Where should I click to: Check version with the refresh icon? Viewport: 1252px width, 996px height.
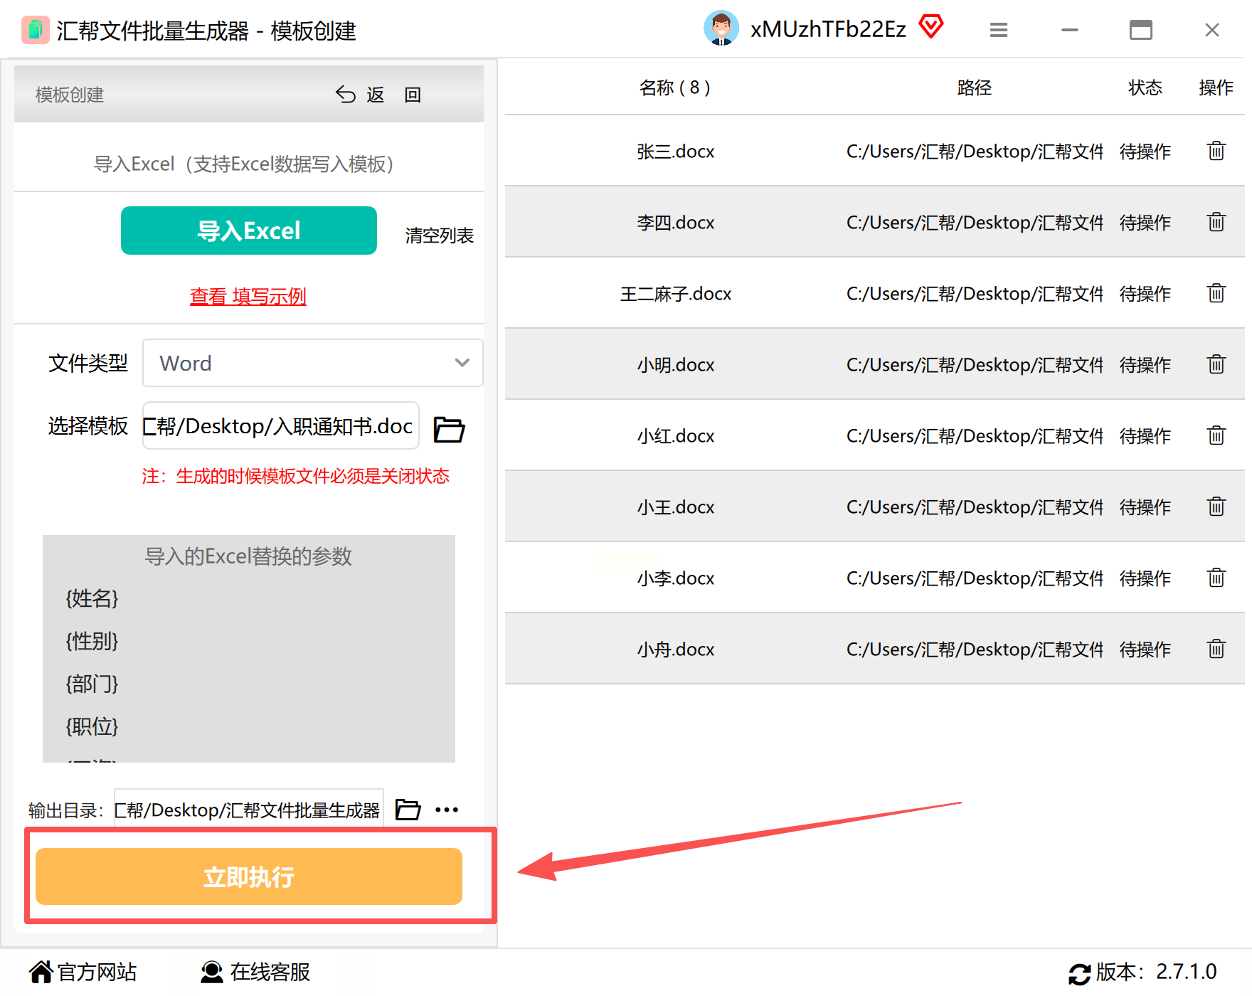click(1079, 973)
